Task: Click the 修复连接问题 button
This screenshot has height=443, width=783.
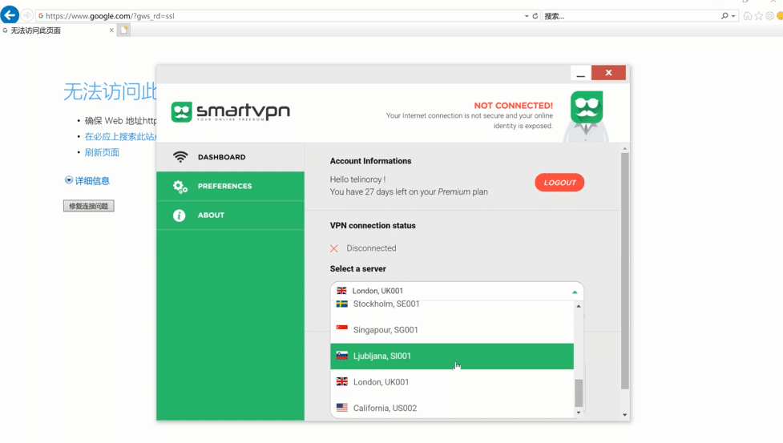Action: point(89,206)
